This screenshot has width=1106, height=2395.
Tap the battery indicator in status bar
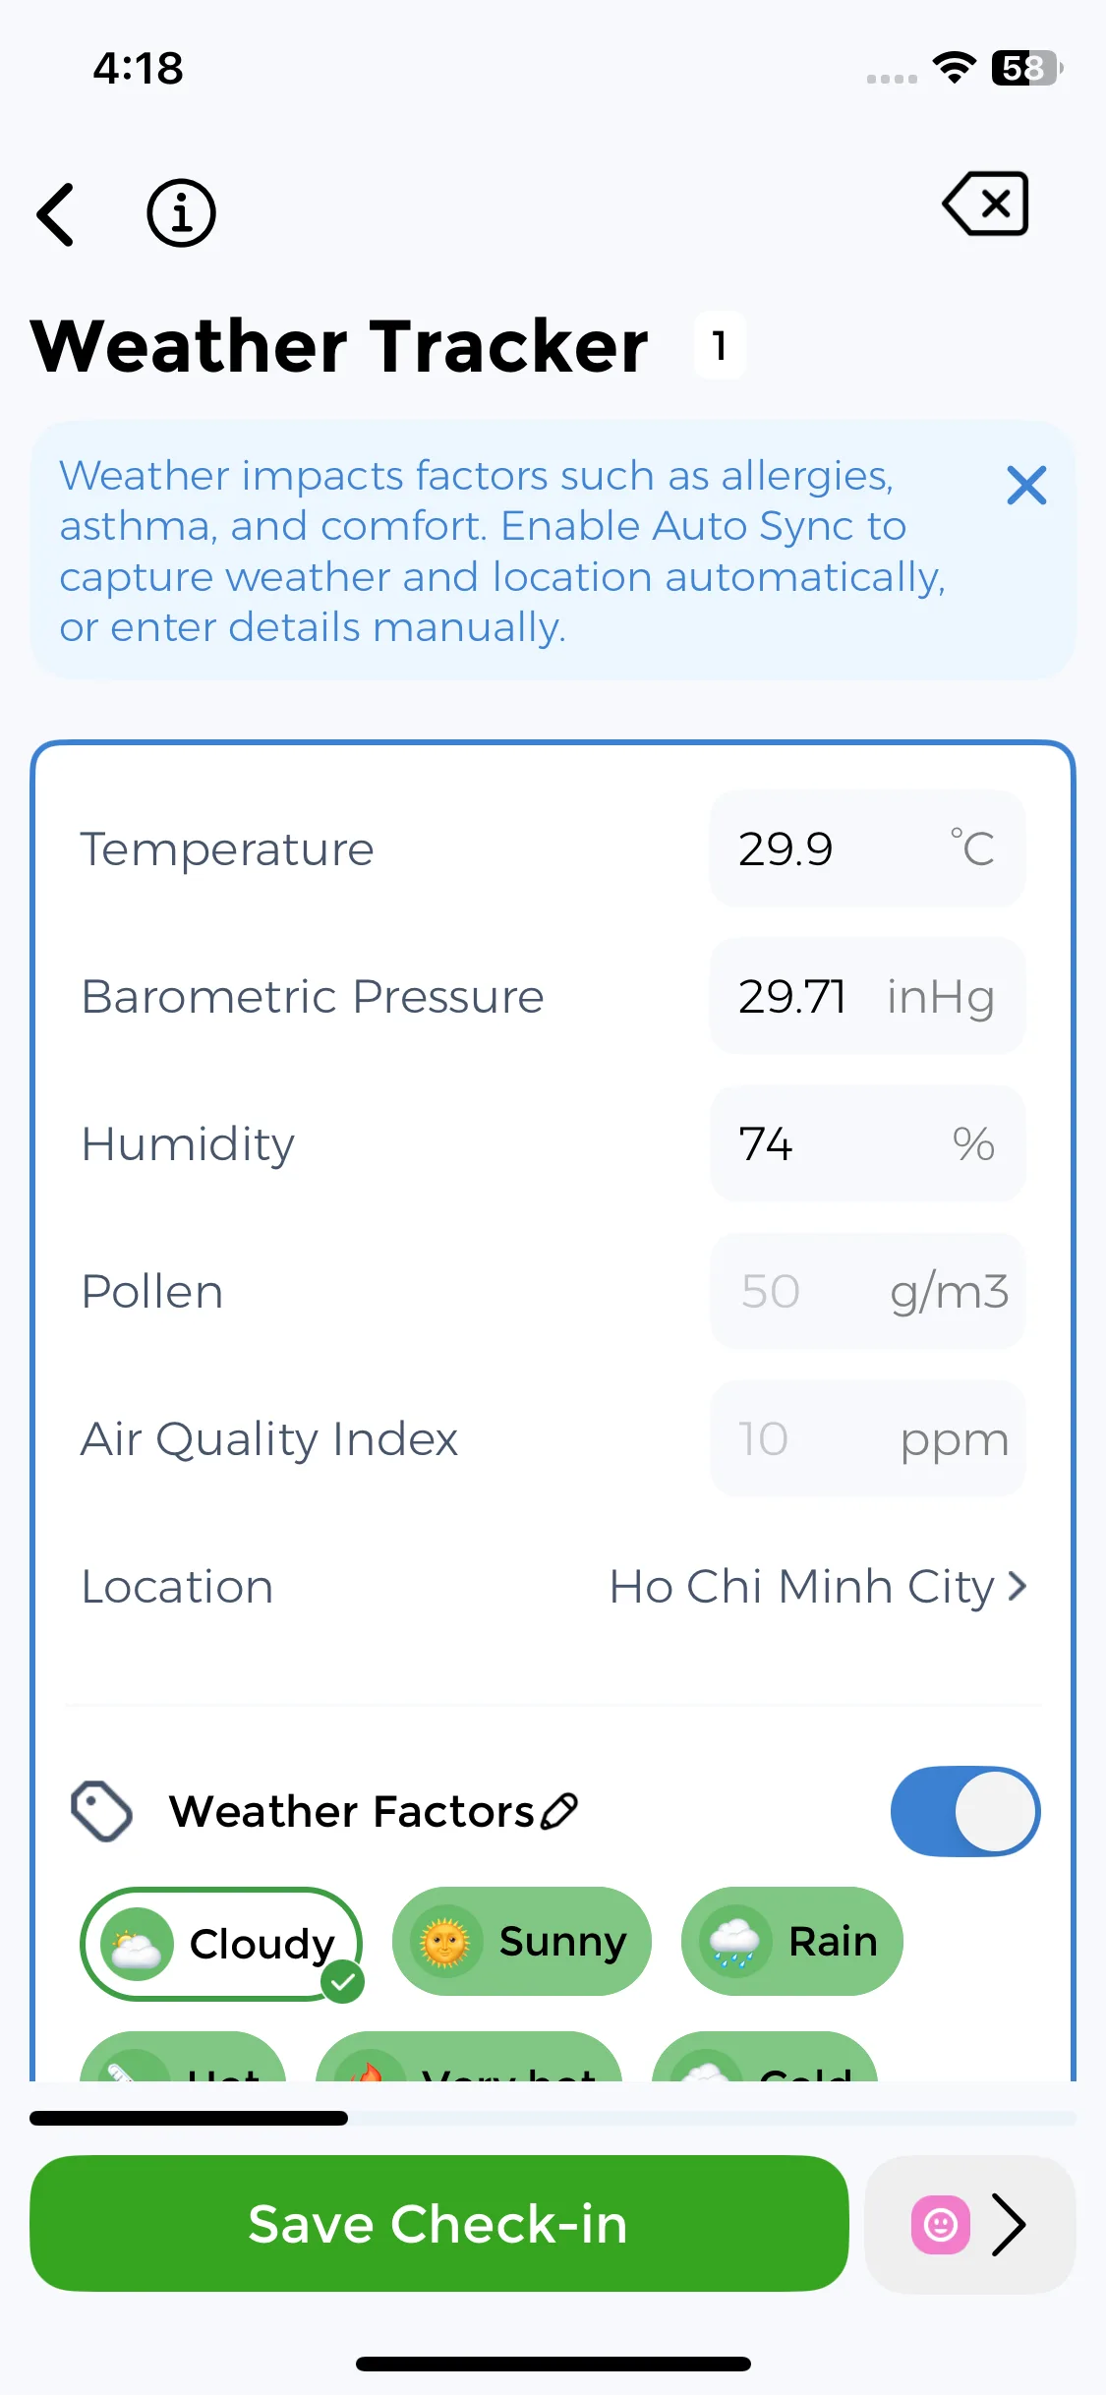click(x=1026, y=68)
